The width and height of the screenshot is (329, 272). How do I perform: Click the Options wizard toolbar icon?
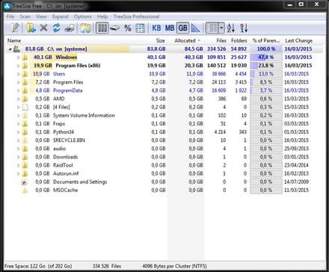click(x=15, y=28)
